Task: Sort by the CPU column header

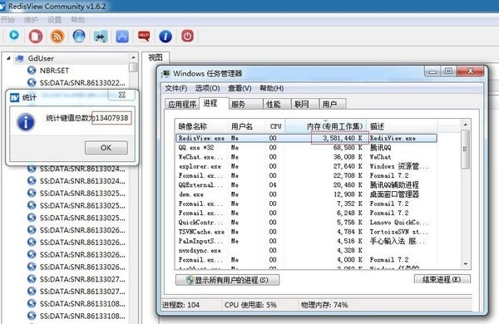Action: [275, 126]
